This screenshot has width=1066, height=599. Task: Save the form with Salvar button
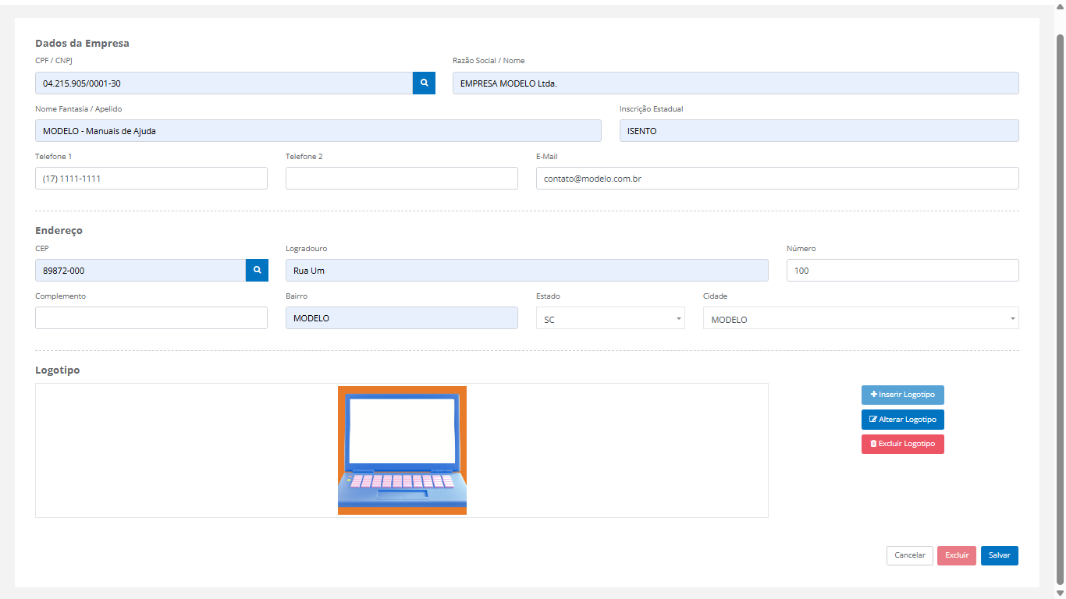click(999, 555)
